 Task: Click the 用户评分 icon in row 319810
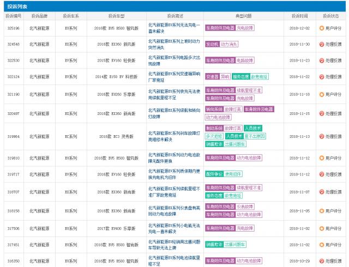pos(321,158)
